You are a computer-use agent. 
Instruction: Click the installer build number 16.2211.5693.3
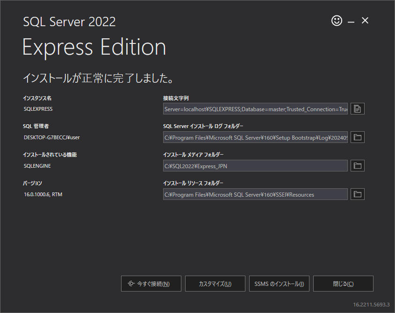click(371, 304)
